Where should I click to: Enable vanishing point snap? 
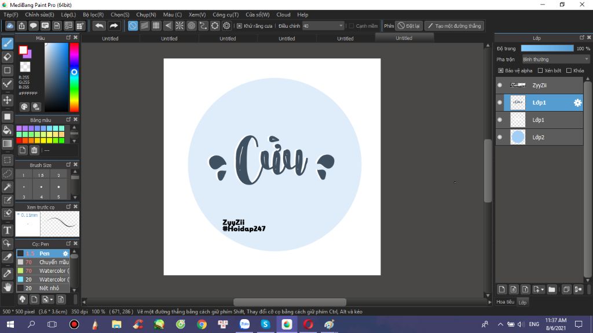pyautogui.click(x=168, y=25)
